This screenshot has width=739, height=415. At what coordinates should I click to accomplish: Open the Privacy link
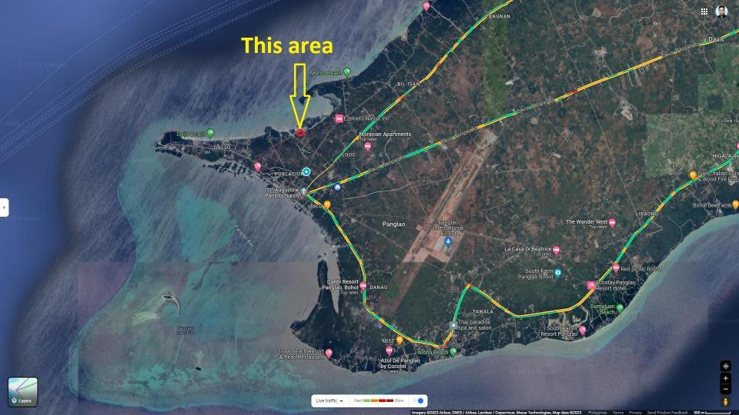click(x=635, y=412)
